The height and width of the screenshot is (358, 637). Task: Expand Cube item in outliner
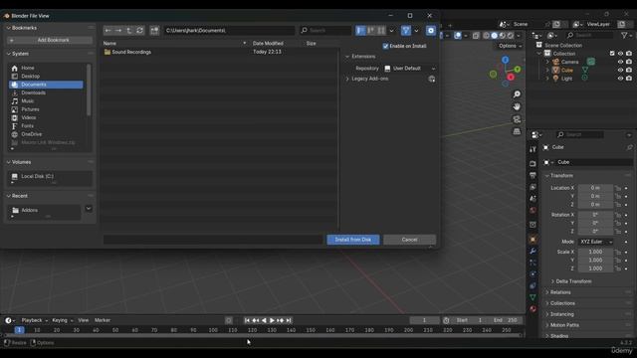(547, 71)
